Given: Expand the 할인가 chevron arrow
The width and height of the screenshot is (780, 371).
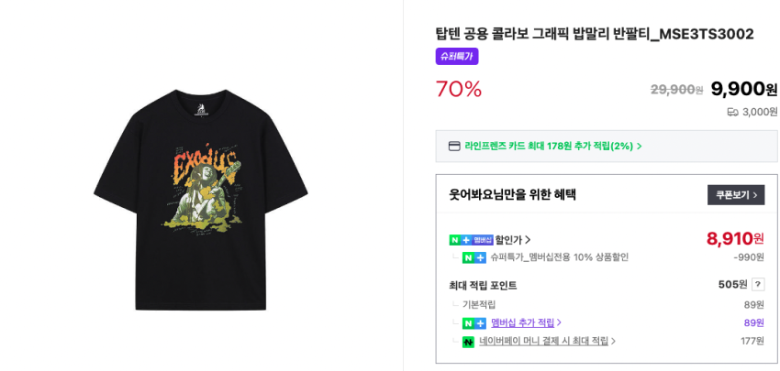Looking at the screenshot, I should click(528, 240).
